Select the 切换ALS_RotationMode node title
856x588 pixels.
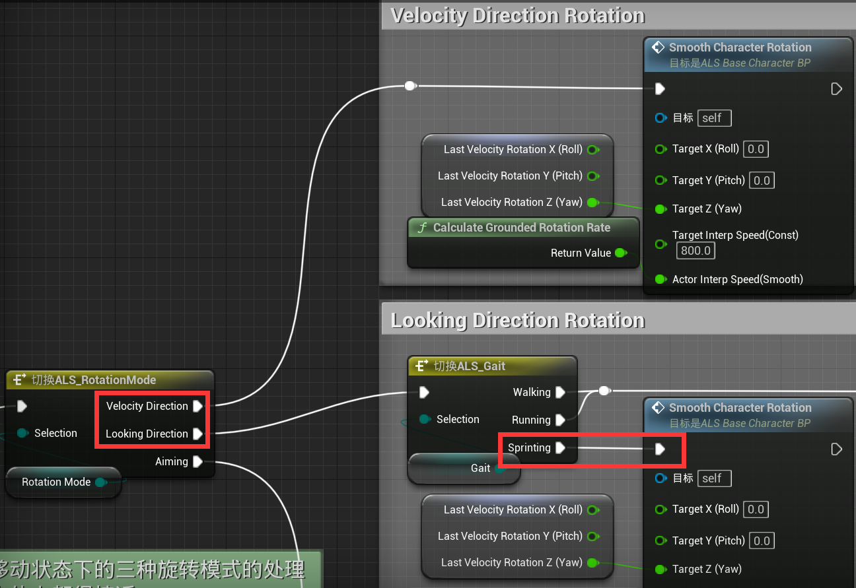pyautogui.click(x=94, y=379)
